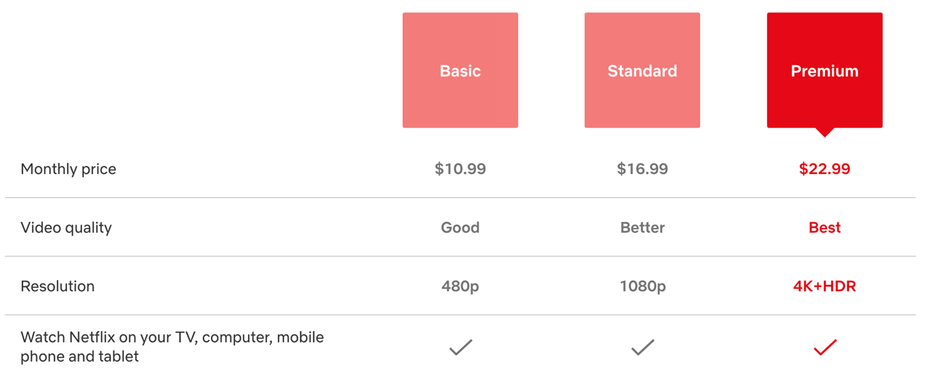This screenshot has width=941, height=376.
Task: Click the $10.99 monthly price
Action: pos(460,169)
